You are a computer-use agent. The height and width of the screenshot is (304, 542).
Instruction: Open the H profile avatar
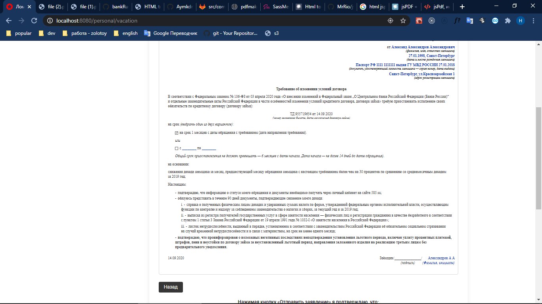coord(520,21)
